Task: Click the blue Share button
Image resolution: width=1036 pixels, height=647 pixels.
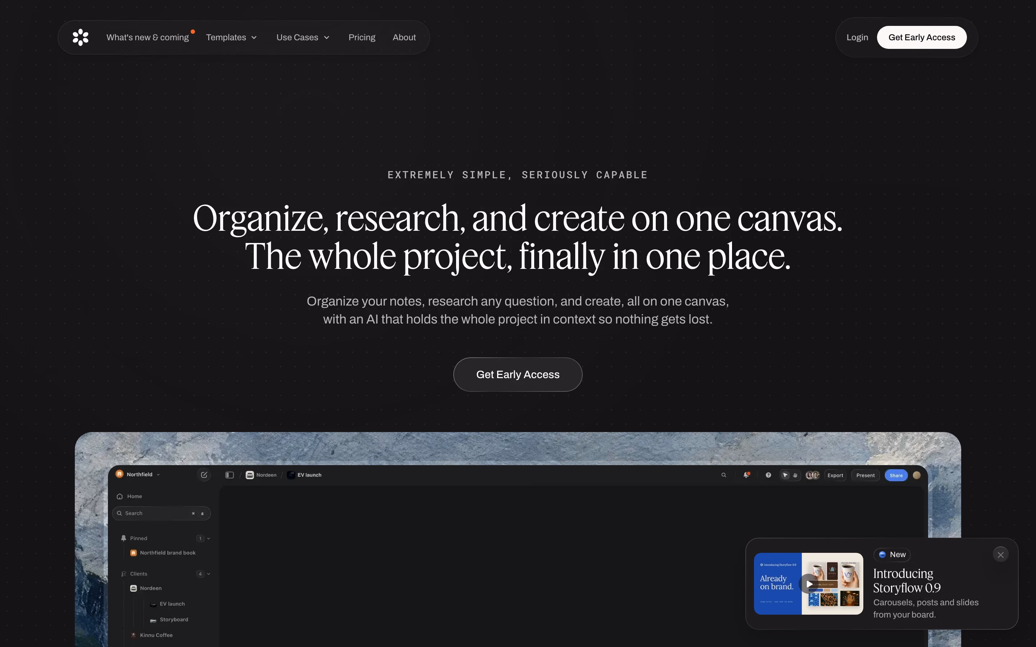Action: pyautogui.click(x=896, y=475)
